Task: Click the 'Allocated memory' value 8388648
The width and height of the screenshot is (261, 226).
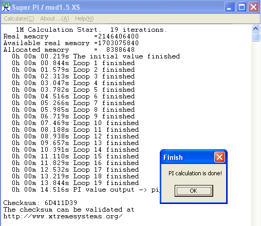Action: point(120,50)
